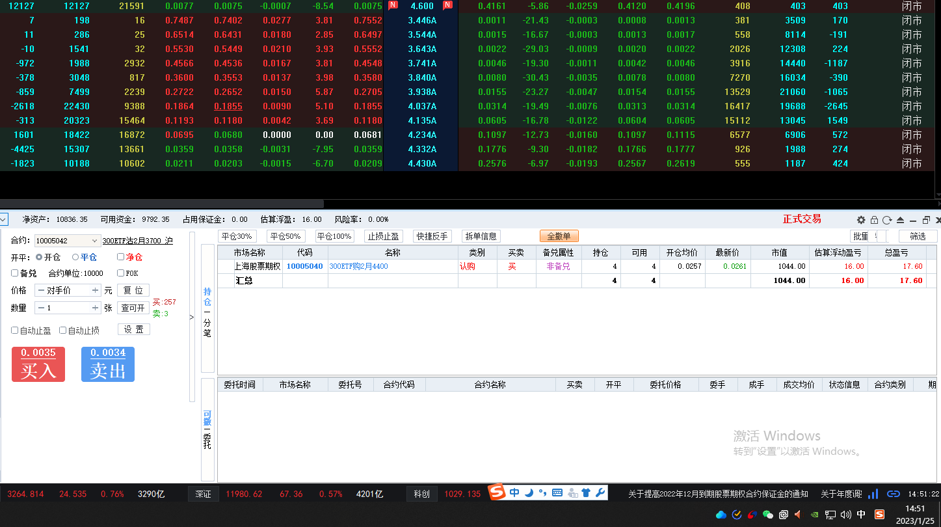
Task: Click the horizontal scrollbar under the quotes table
Action: pyautogui.click(x=162, y=204)
